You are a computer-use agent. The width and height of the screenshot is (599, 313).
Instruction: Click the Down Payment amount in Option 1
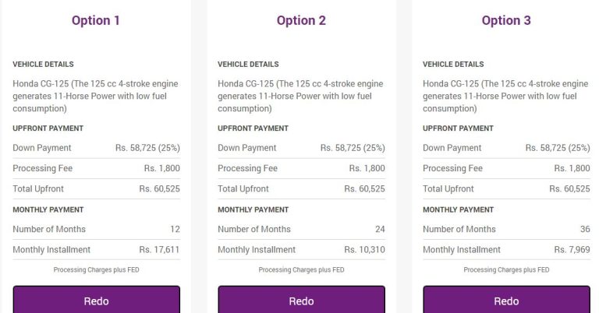click(147, 148)
